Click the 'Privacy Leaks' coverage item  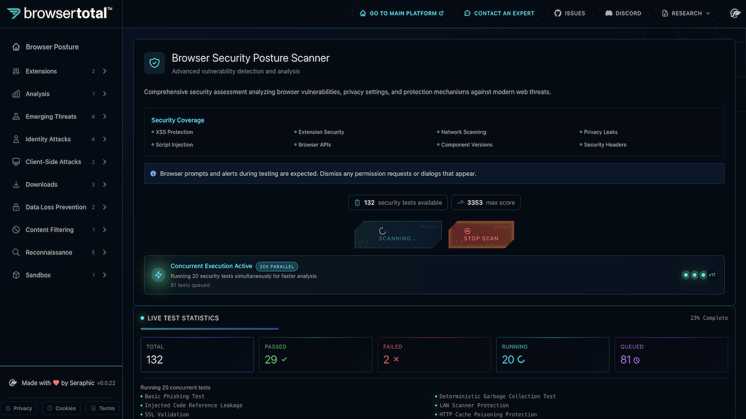point(601,132)
